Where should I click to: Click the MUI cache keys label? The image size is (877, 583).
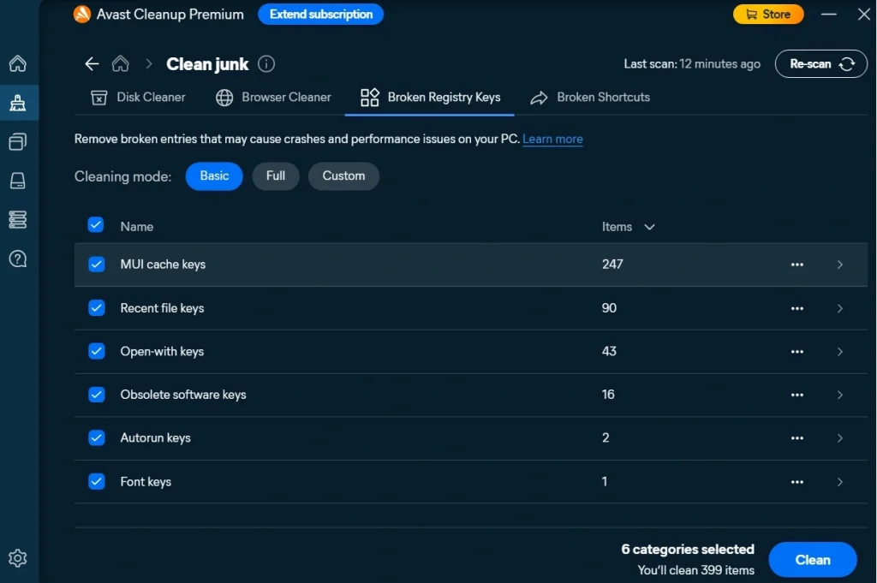pos(163,265)
